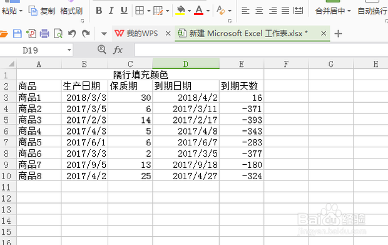Expand the draw border dropdown arrow
This screenshot has width=388, height=245.
coord(168,11)
